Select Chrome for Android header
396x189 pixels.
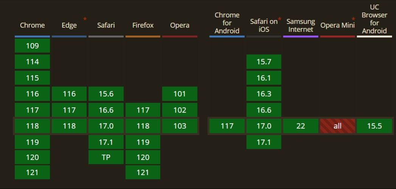pyautogui.click(x=227, y=23)
